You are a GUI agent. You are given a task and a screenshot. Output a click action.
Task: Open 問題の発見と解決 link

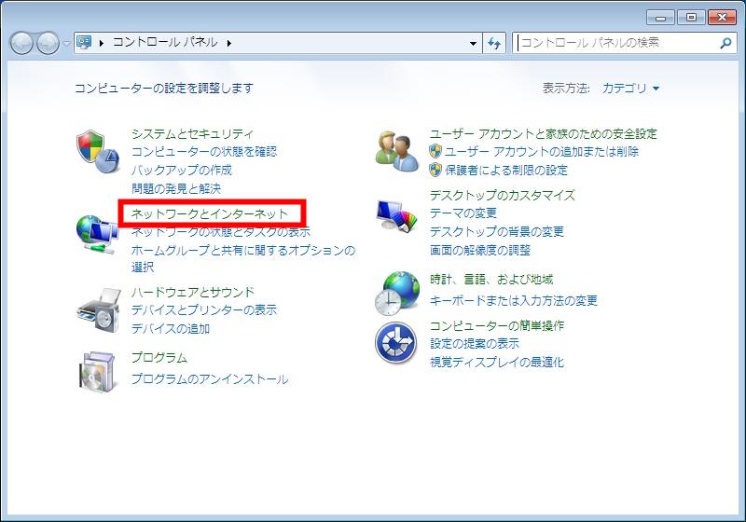pos(176,188)
